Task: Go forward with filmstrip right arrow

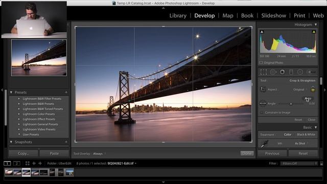Action: pyautogui.click(x=40, y=164)
